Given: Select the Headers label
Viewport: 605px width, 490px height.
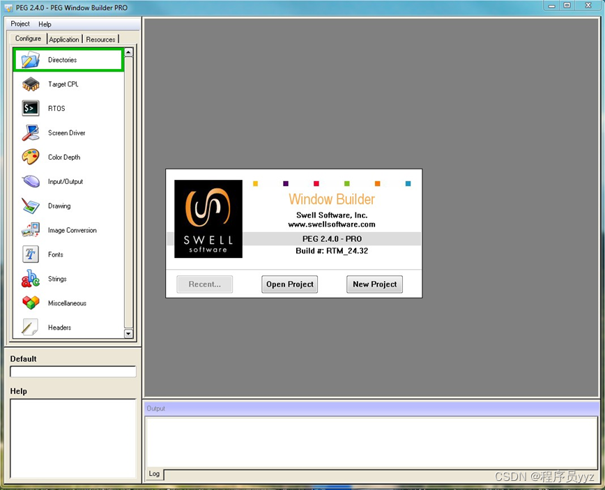Looking at the screenshot, I should (x=59, y=327).
